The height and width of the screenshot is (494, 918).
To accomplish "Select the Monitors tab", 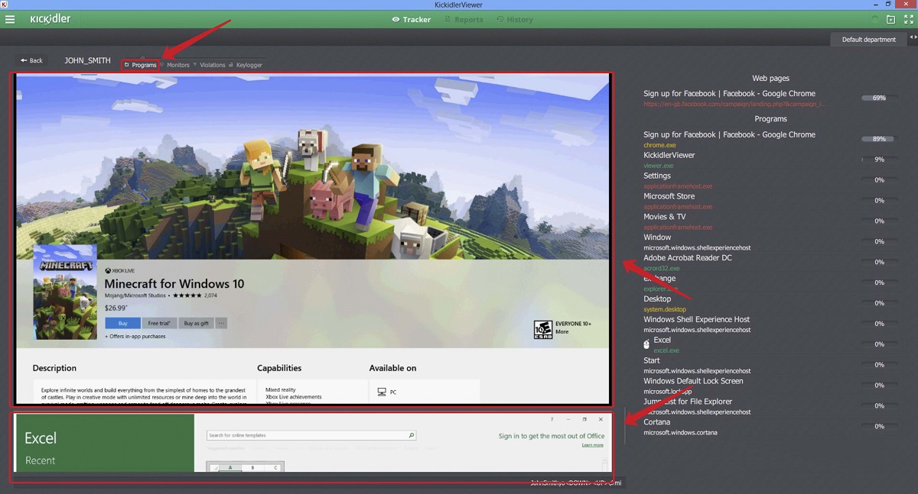I will tap(175, 65).
